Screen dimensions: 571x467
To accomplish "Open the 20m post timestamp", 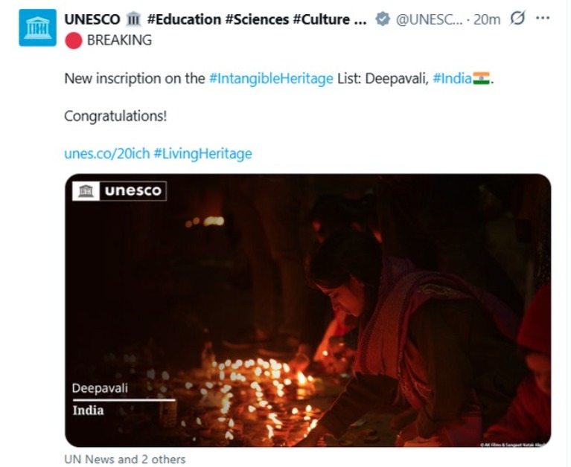I will pyautogui.click(x=488, y=20).
